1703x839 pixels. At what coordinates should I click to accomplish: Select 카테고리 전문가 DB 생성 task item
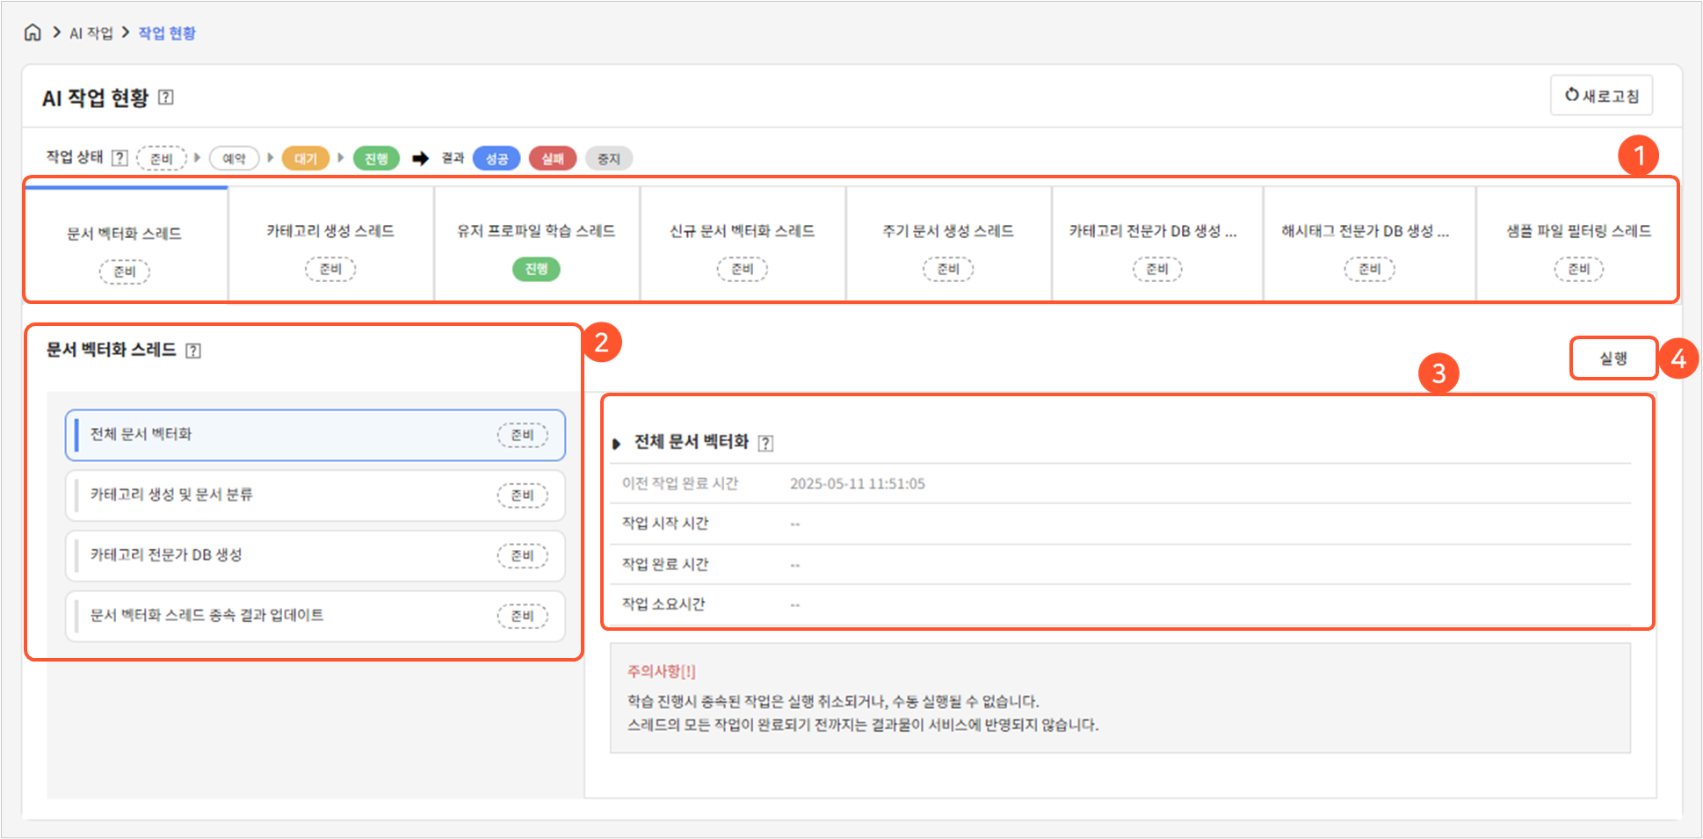point(315,555)
